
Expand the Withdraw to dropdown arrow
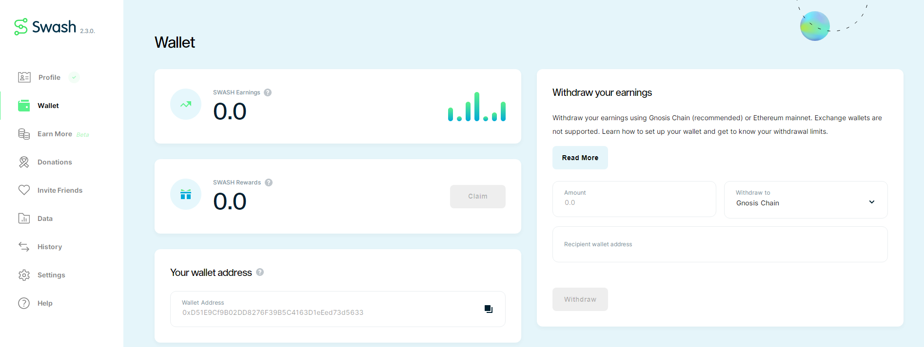tap(872, 202)
